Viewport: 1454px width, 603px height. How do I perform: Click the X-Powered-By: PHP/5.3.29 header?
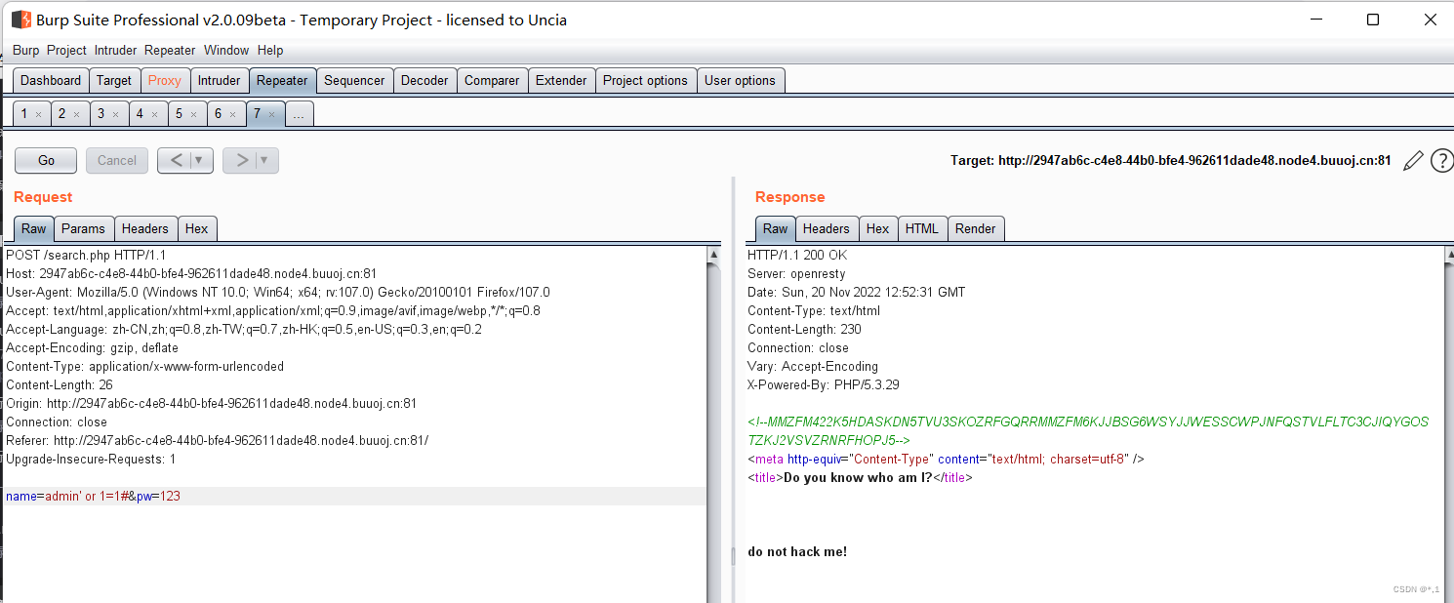pos(824,385)
